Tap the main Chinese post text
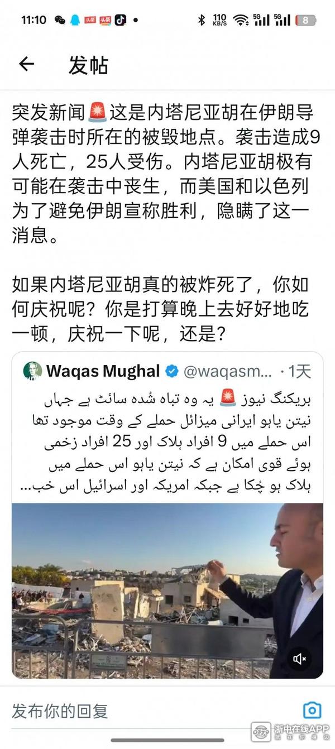335x749 pixels. point(164,220)
